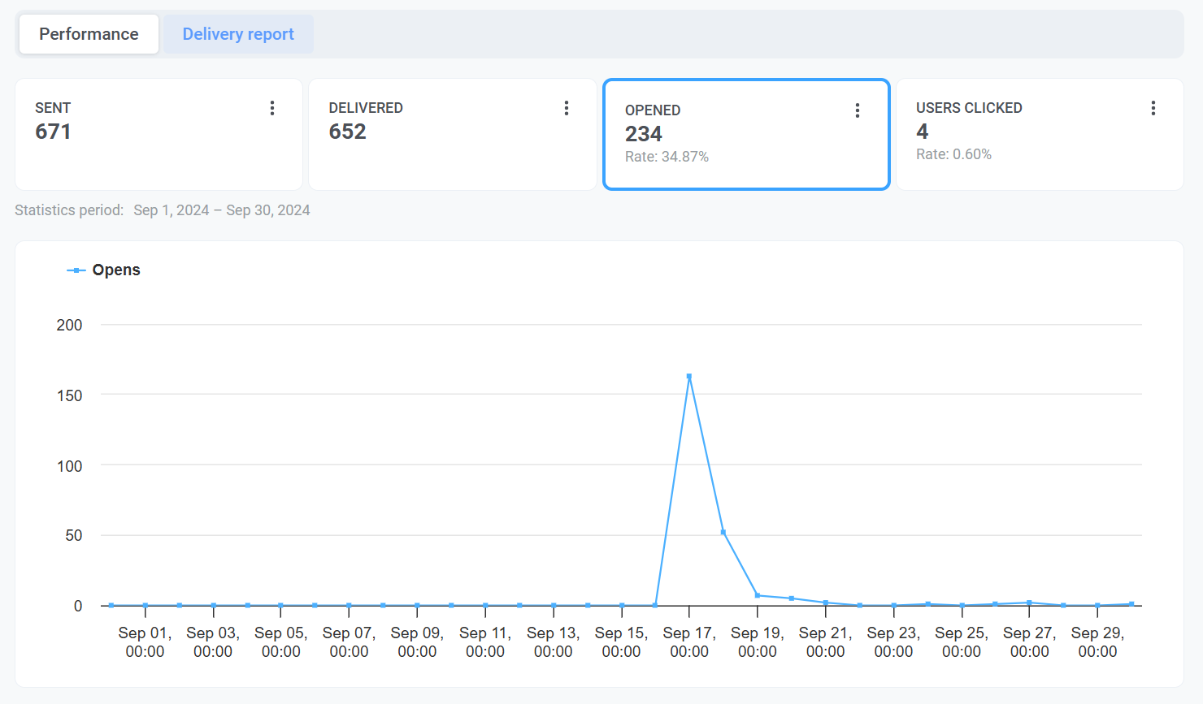The height and width of the screenshot is (704, 1203).
Task: Open the options menu on the Sent card
Action: (272, 108)
